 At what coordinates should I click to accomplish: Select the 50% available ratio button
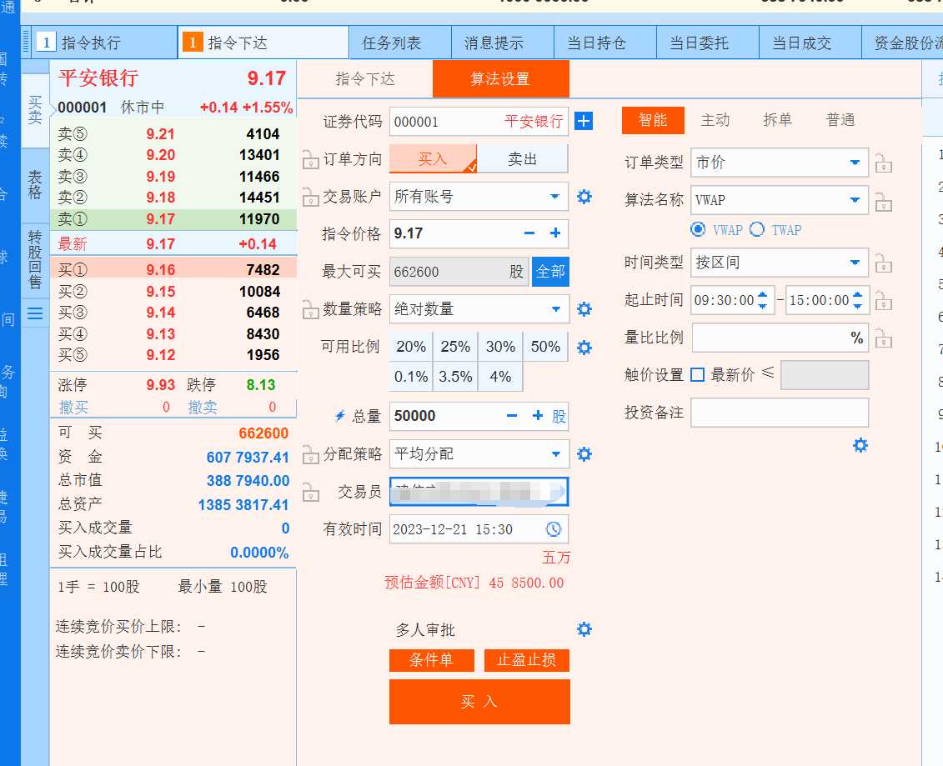[x=545, y=346]
